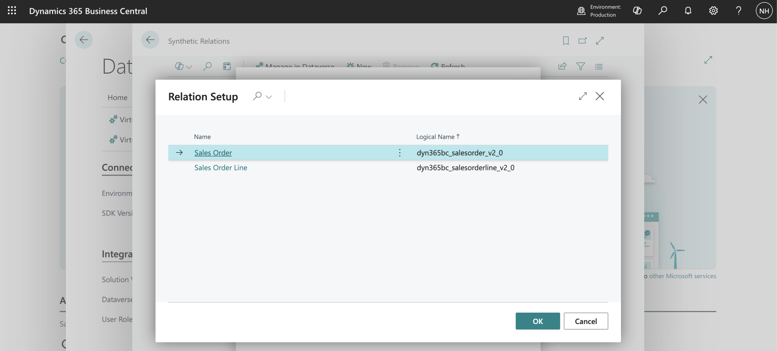Expand the Copilot chevron in Synthetic Relations toolbar
This screenshot has width=777, height=351.
[189, 67]
